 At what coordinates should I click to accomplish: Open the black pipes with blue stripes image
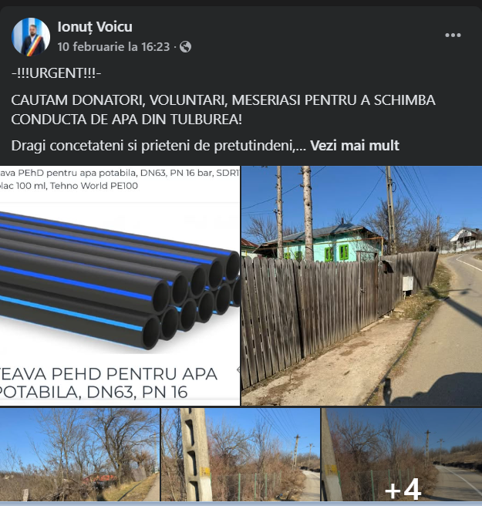pyautogui.click(x=120, y=285)
